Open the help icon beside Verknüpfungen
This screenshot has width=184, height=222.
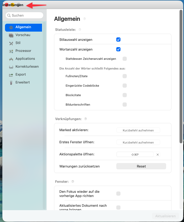pyautogui.click(x=86, y=119)
